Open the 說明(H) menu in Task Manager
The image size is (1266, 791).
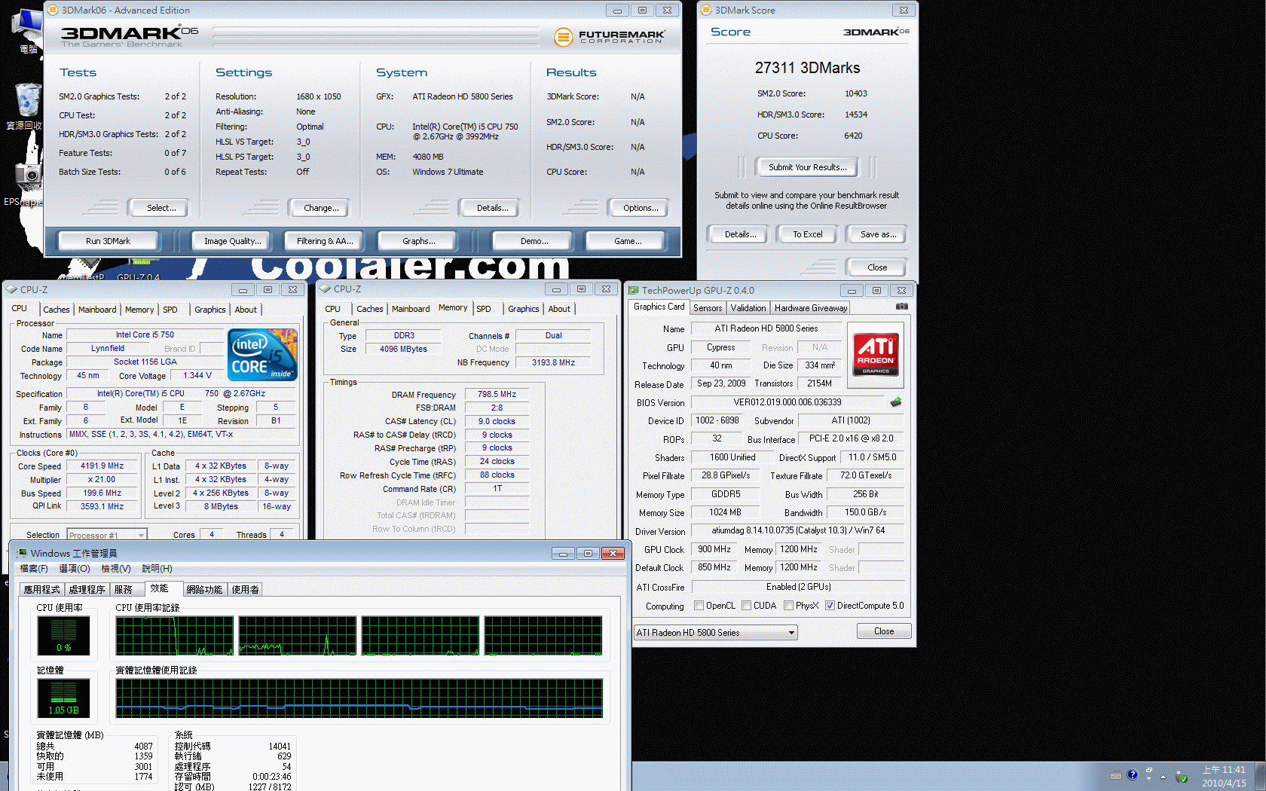click(157, 569)
